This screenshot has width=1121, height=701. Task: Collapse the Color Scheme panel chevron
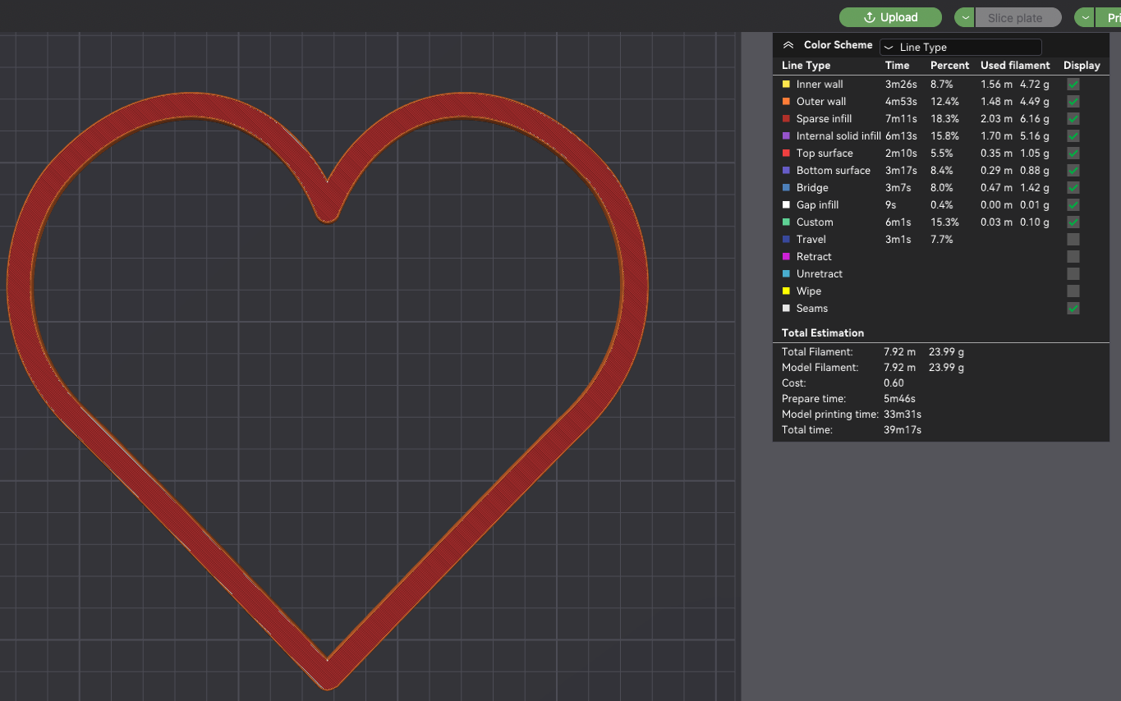[788, 45]
